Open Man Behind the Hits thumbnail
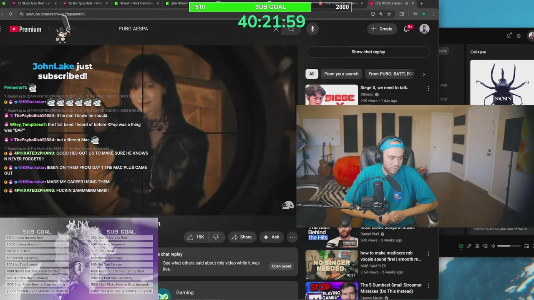Screen dimensions: 534x300 332,237
